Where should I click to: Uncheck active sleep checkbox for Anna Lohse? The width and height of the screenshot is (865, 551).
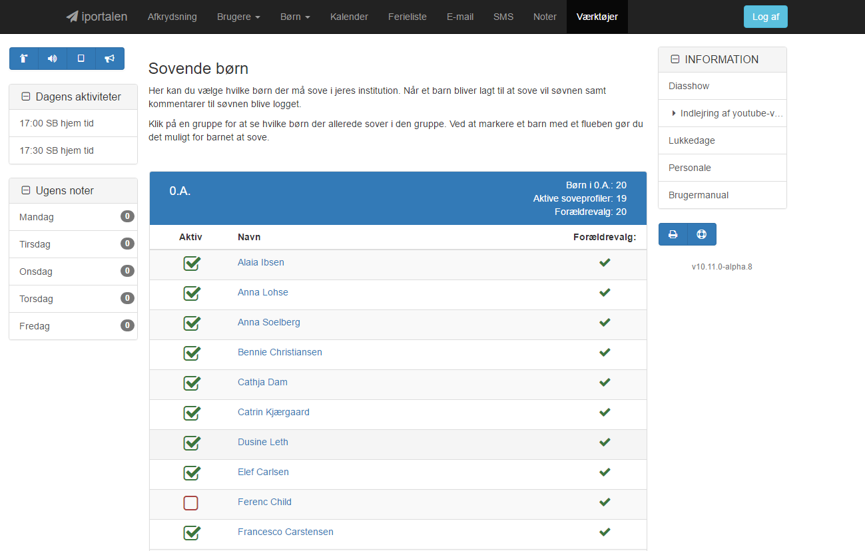192,293
